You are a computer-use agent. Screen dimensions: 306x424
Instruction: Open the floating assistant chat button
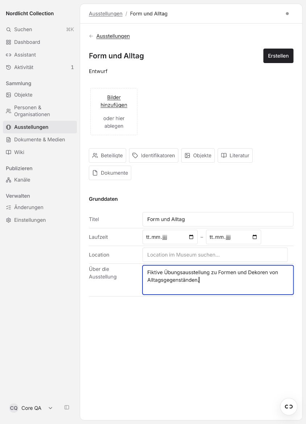click(x=289, y=406)
